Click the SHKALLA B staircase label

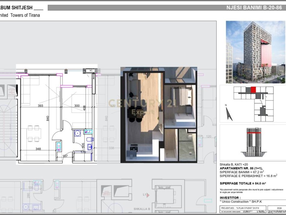(142, 209)
